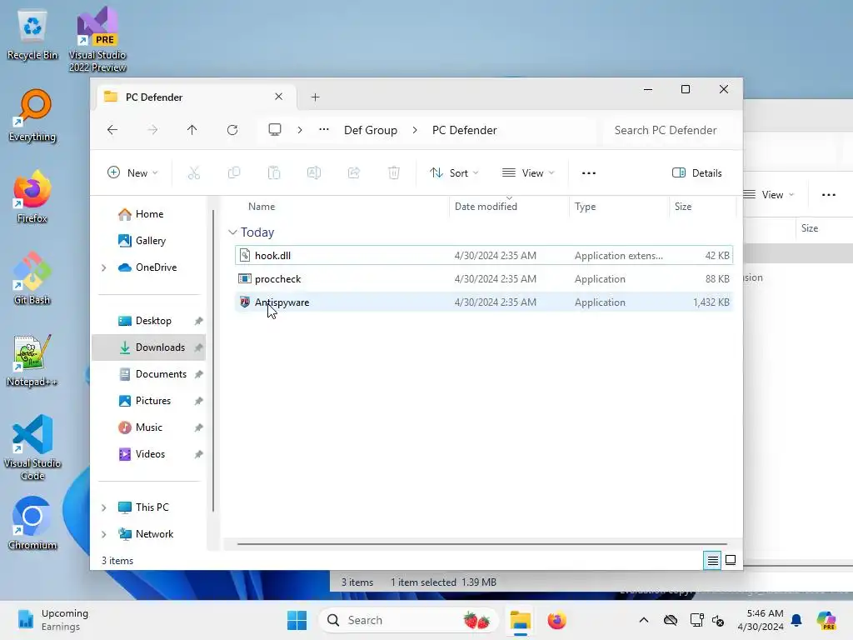
Task: Select Antispyware application file
Action: click(x=484, y=302)
